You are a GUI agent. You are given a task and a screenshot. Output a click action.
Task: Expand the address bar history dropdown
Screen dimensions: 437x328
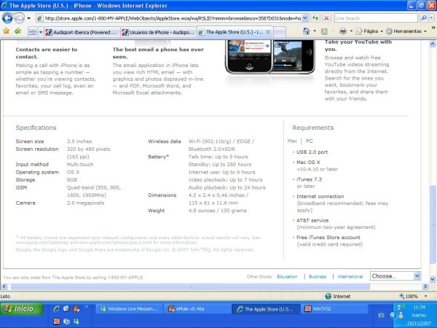click(305, 18)
